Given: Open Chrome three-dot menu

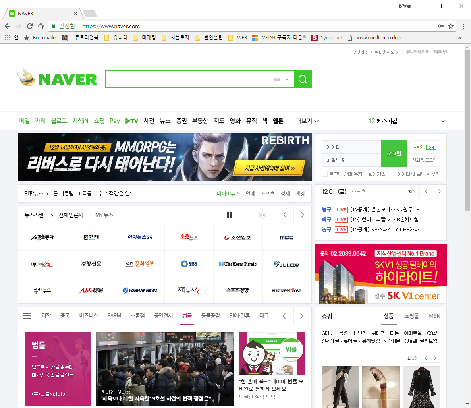Looking at the screenshot, I should (x=463, y=27).
